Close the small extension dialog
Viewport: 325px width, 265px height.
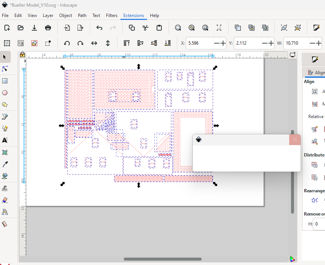point(295,140)
